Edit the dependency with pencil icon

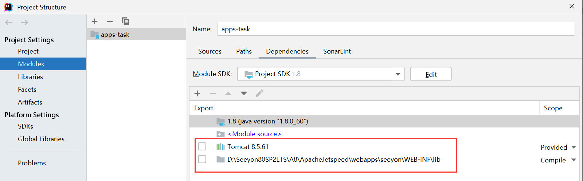(x=259, y=94)
